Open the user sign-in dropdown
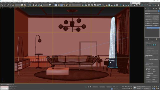This screenshot has width=160, height=90. pos(135,3)
